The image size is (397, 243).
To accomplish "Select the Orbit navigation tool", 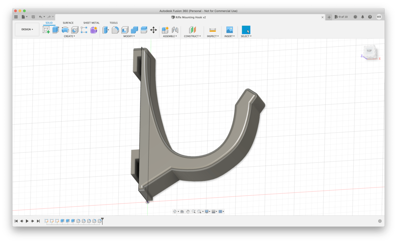I will pos(175,211).
